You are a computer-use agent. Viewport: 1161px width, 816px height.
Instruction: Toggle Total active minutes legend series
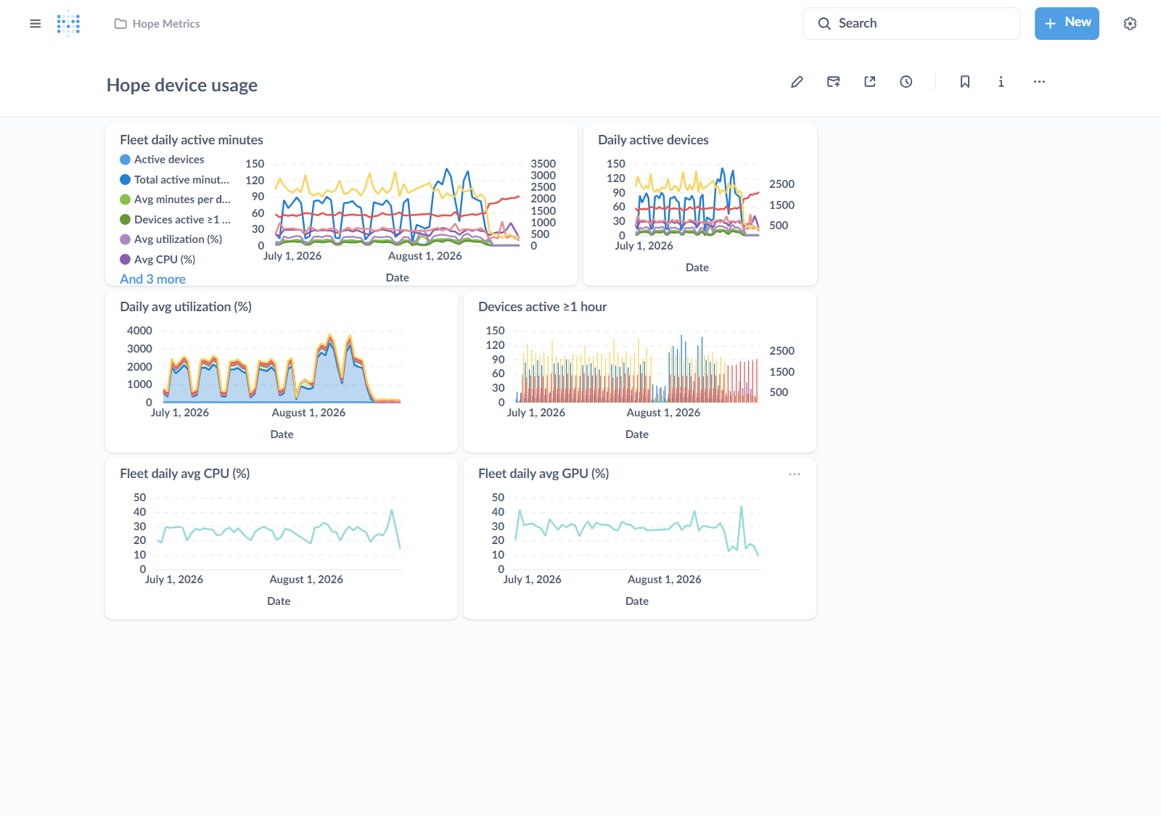174,180
